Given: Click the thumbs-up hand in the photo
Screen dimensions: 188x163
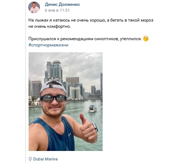Looking at the screenshot, I should pos(88,129).
